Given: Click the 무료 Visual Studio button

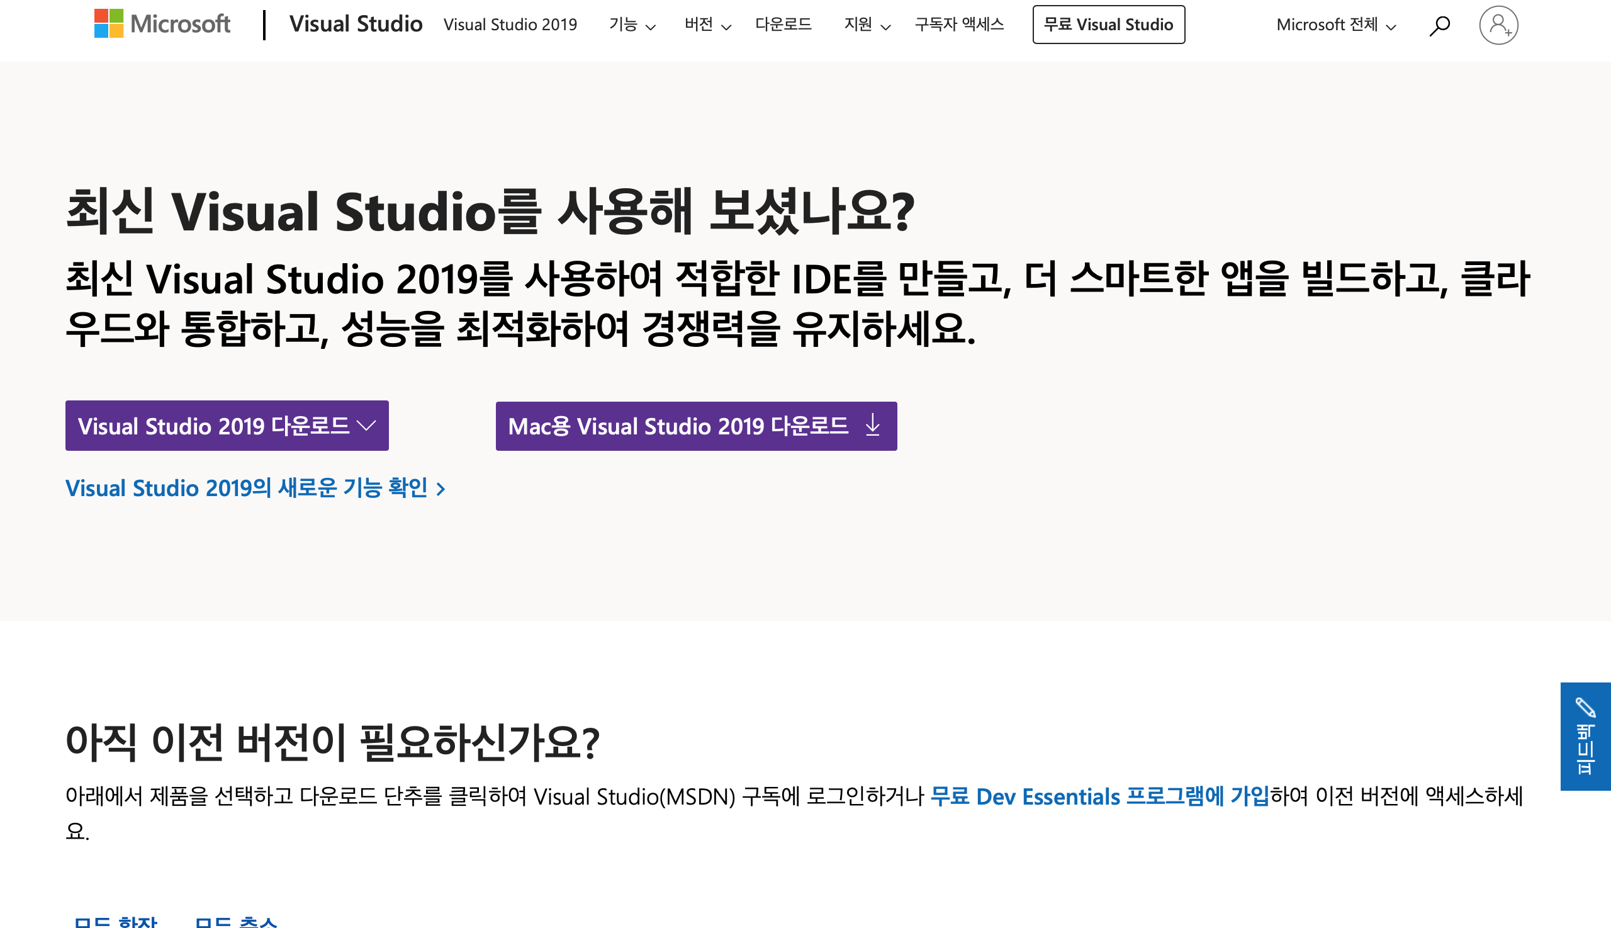Looking at the screenshot, I should pos(1108,25).
